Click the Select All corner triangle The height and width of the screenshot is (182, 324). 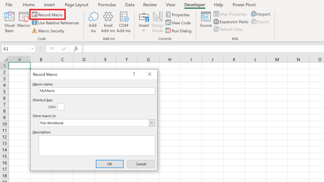coord(5,59)
